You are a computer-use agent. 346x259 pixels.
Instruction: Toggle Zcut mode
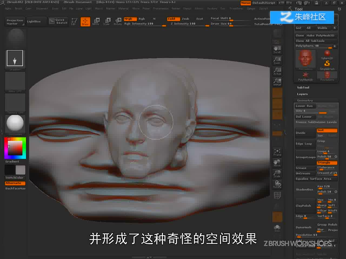[x=199, y=19]
